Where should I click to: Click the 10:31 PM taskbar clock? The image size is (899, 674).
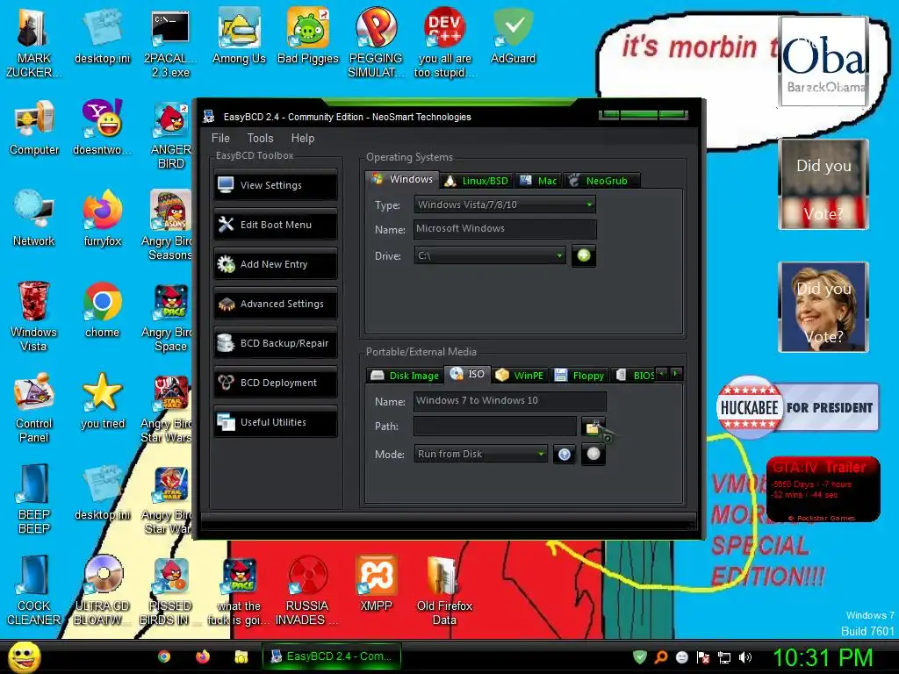(x=823, y=657)
